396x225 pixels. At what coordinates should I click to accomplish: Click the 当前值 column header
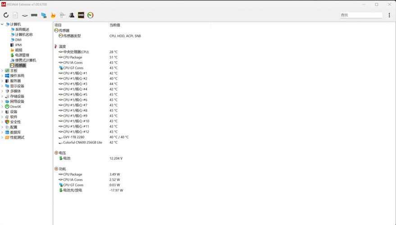coord(114,25)
